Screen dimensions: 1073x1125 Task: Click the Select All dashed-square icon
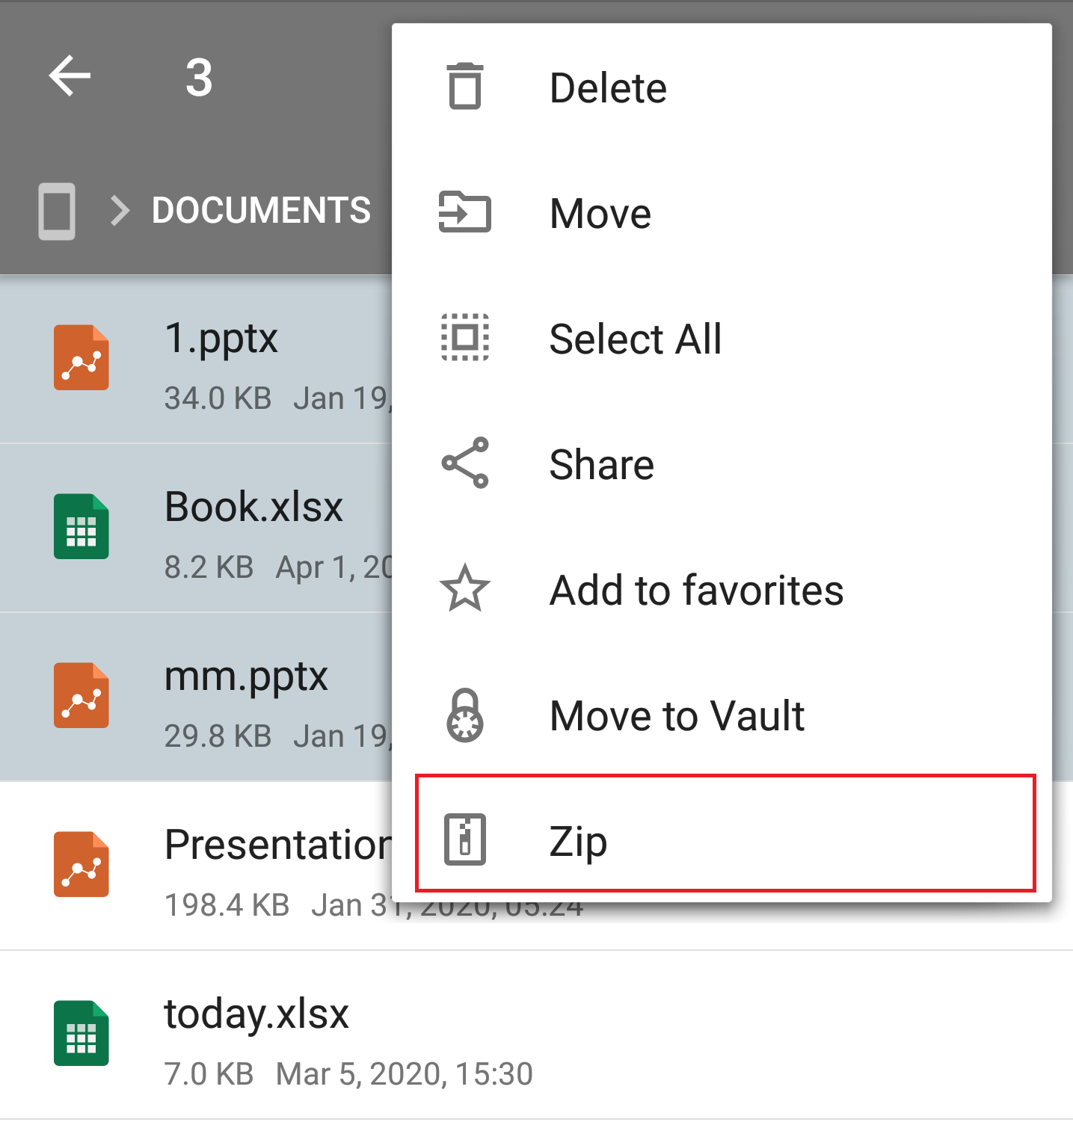tap(464, 338)
